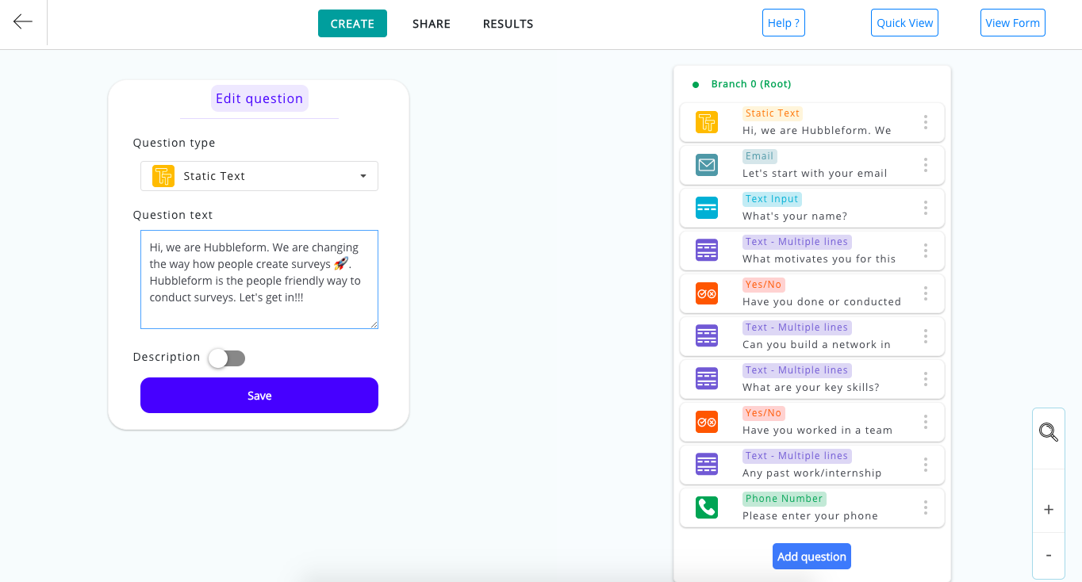The height and width of the screenshot is (582, 1082).
Task: Click the Add question button
Action: (811, 556)
